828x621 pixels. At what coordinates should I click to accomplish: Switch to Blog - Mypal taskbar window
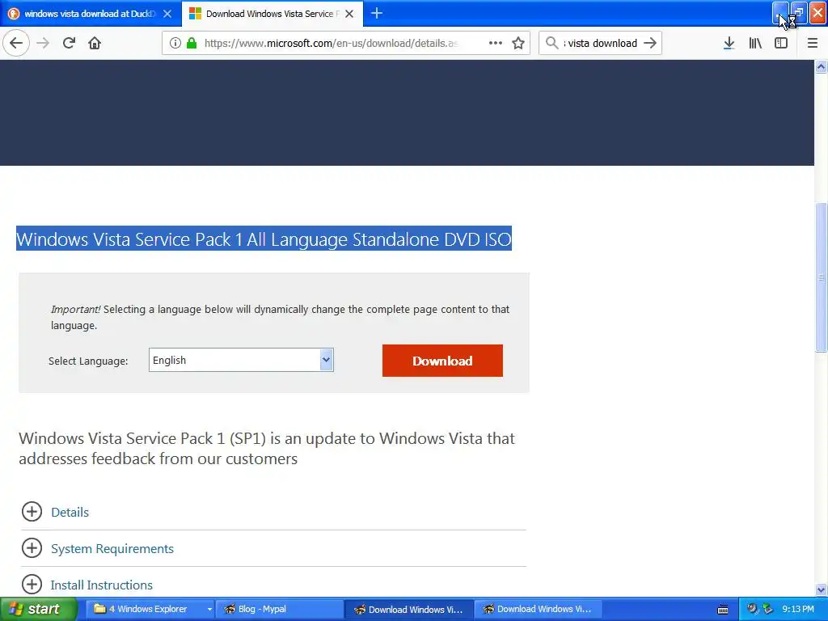tap(279, 609)
